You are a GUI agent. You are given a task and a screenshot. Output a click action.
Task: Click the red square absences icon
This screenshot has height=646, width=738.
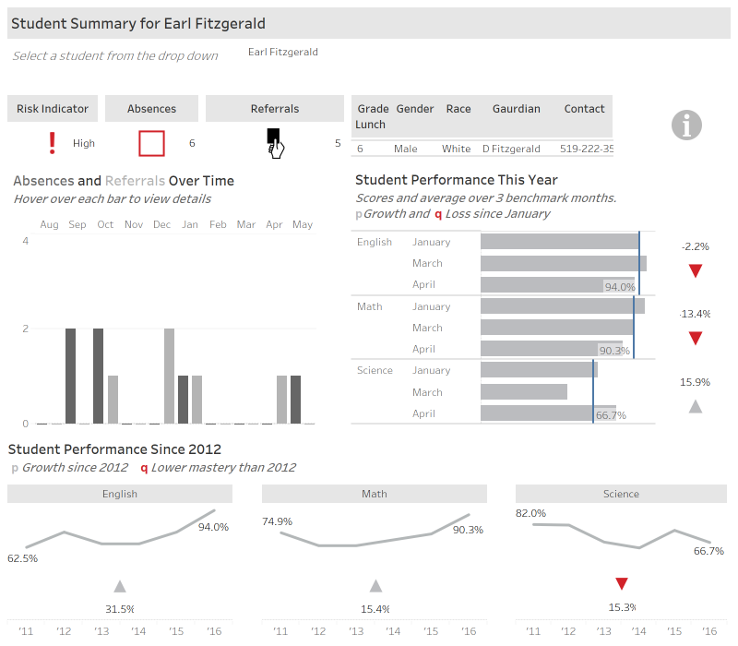(151, 143)
